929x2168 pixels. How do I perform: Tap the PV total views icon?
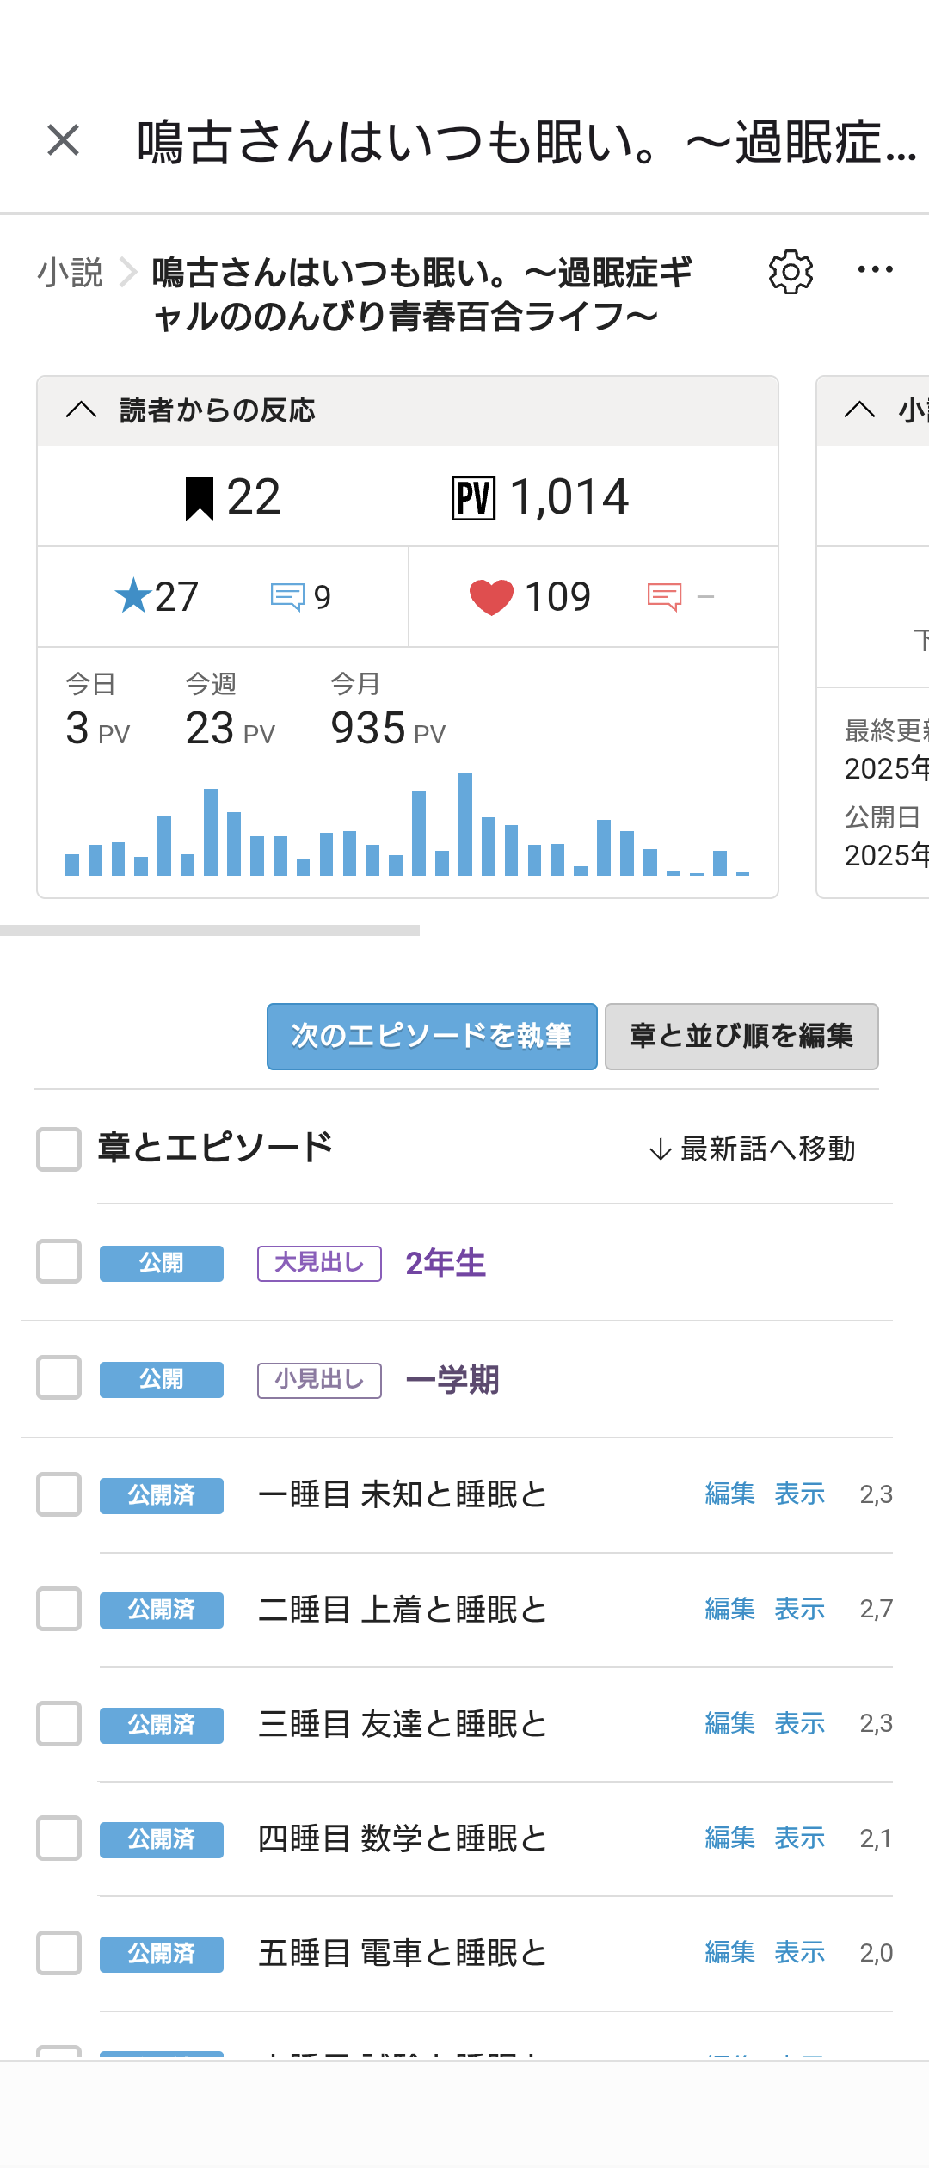[473, 498]
